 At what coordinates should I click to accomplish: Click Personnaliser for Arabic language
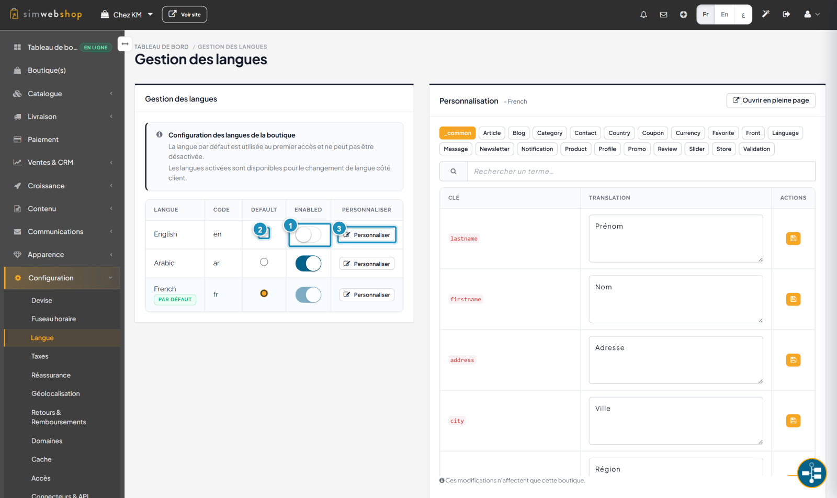(367, 264)
